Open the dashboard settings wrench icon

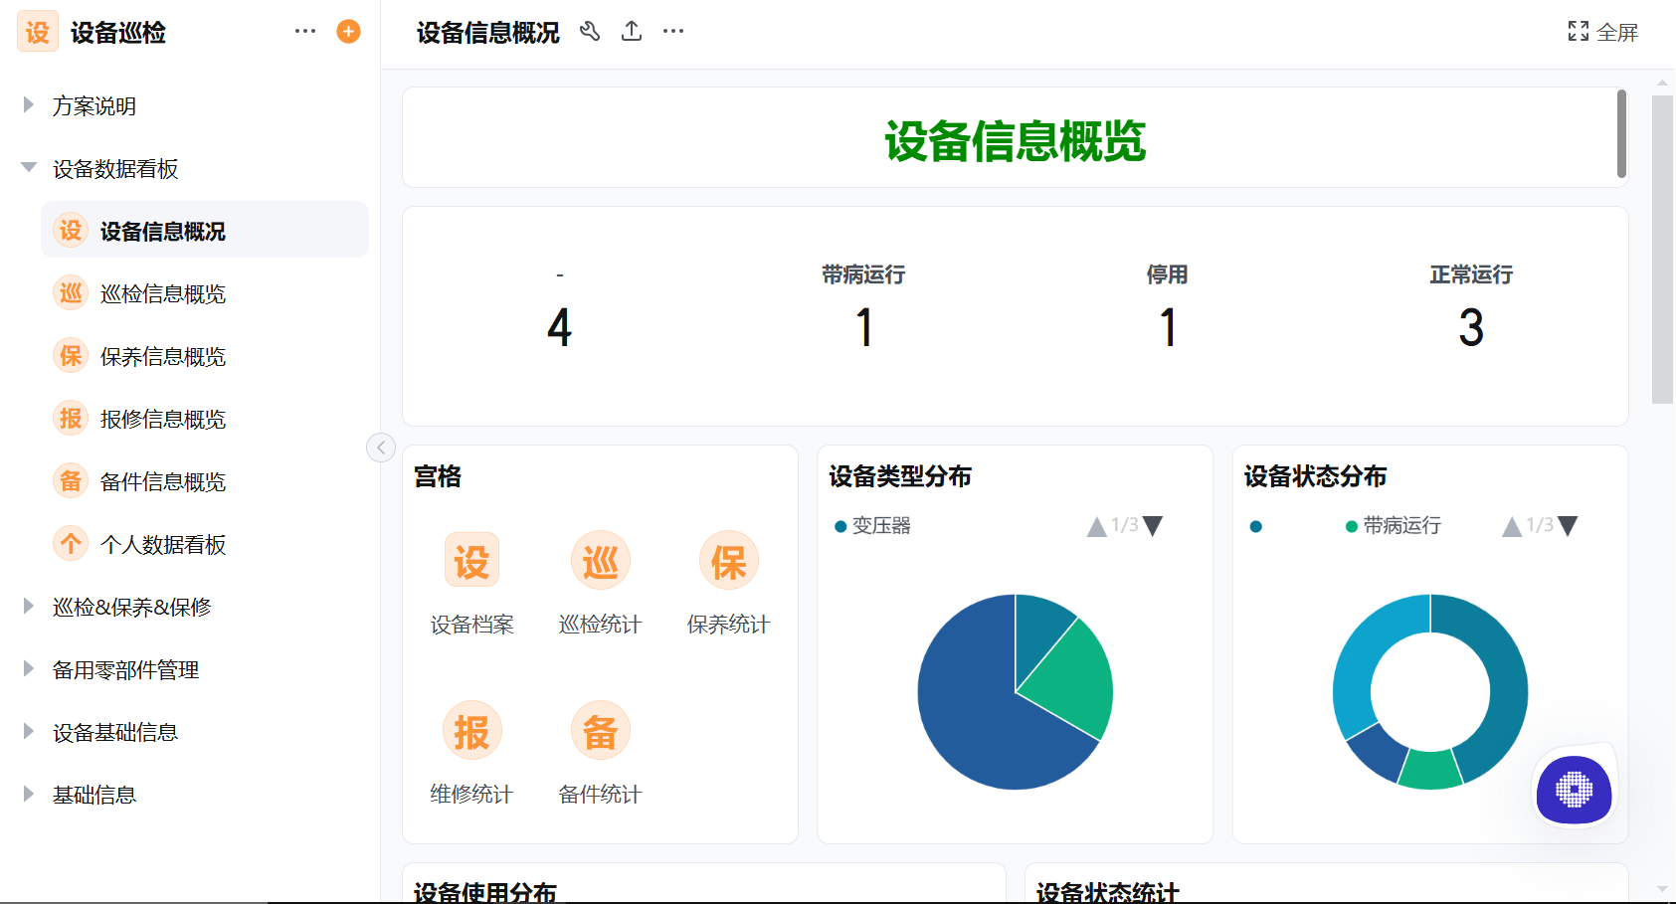(x=591, y=31)
